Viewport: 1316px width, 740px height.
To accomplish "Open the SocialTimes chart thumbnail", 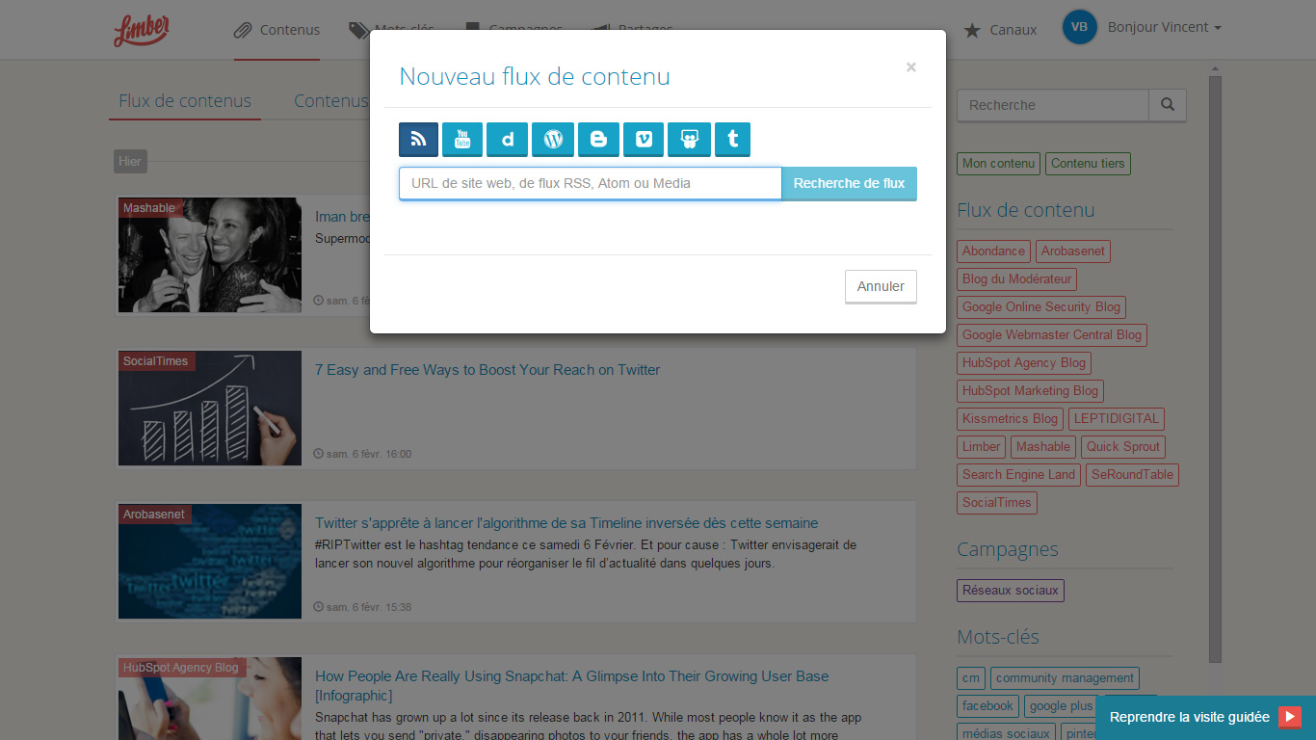I will pos(210,409).
